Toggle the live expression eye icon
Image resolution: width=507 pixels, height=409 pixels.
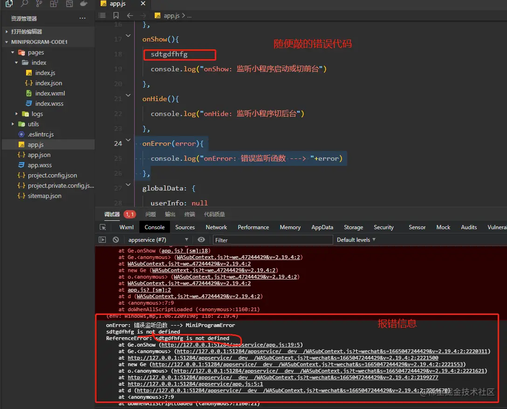(x=201, y=239)
